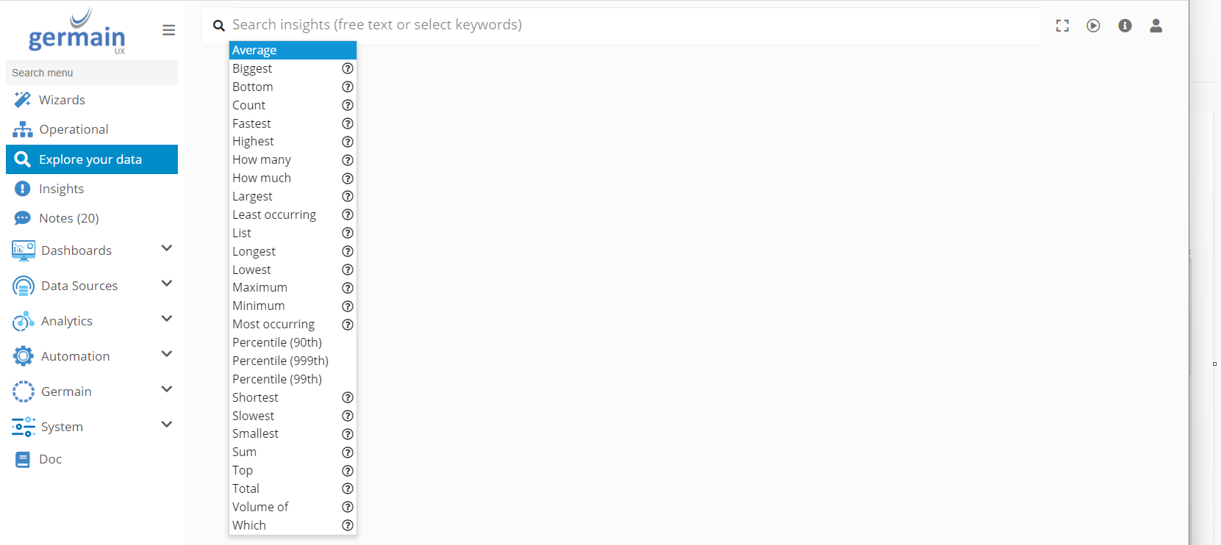Toggle fullscreen mode icon
This screenshot has width=1221, height=545.
click(1062, 26)
